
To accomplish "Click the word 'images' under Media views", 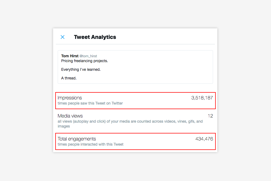I will click(x=64, y=126).
